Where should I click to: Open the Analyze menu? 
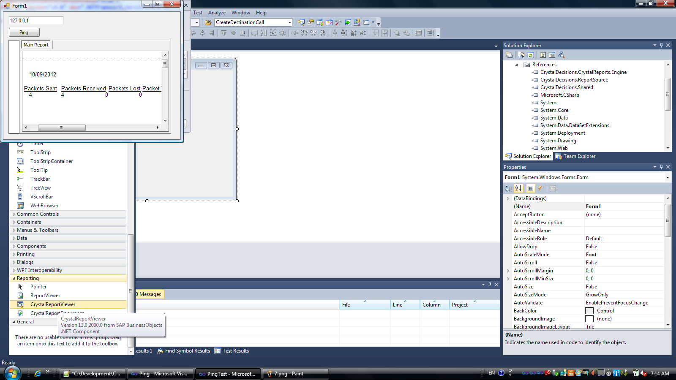(217, 13)
